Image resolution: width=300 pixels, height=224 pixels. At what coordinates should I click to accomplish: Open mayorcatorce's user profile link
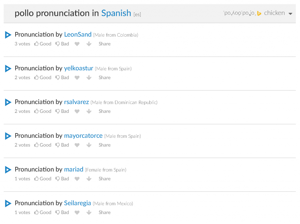pos(83,136)
